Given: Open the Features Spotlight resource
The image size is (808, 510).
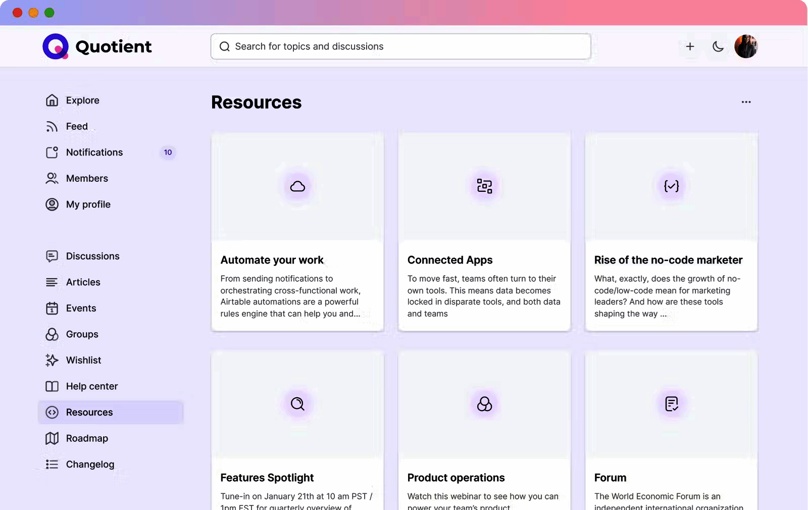Looking at the screenshot, I should 267,478.
